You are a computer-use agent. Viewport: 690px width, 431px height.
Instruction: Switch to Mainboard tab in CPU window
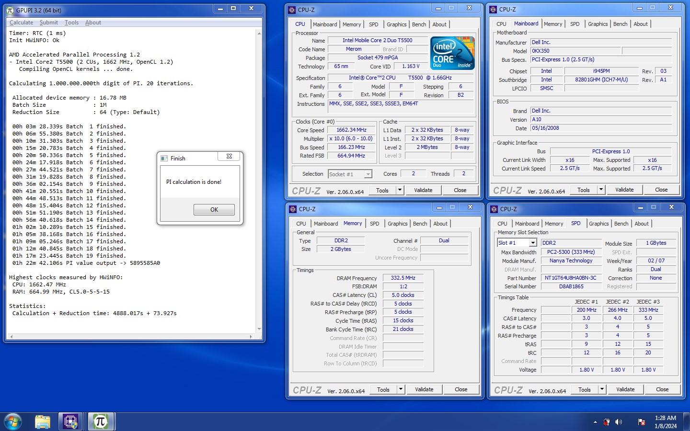[325, 24]
